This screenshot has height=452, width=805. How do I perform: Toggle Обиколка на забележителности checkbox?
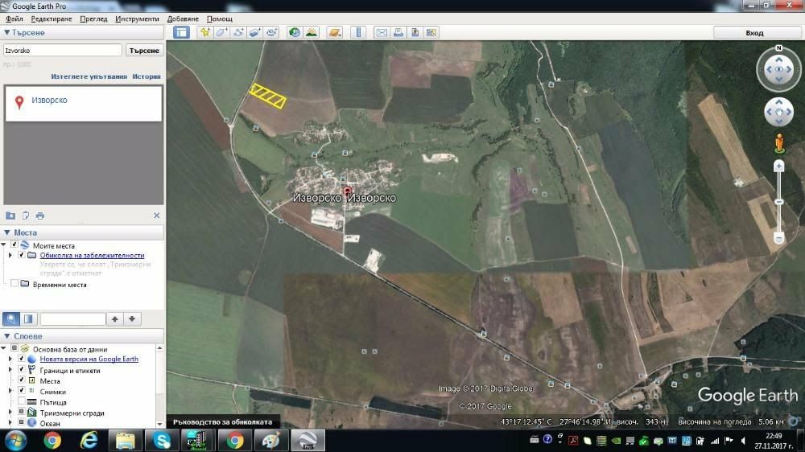tap(22, 254)
